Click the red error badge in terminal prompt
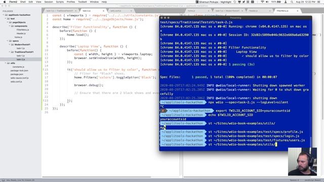The width and height of the screenshot is (324, 182). click(x=163, y=111)
